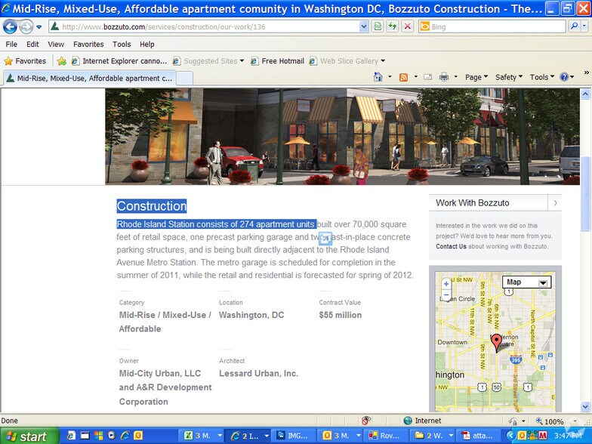Open the Excel taskbar group
592x444 pixels.
pos(202,436)
